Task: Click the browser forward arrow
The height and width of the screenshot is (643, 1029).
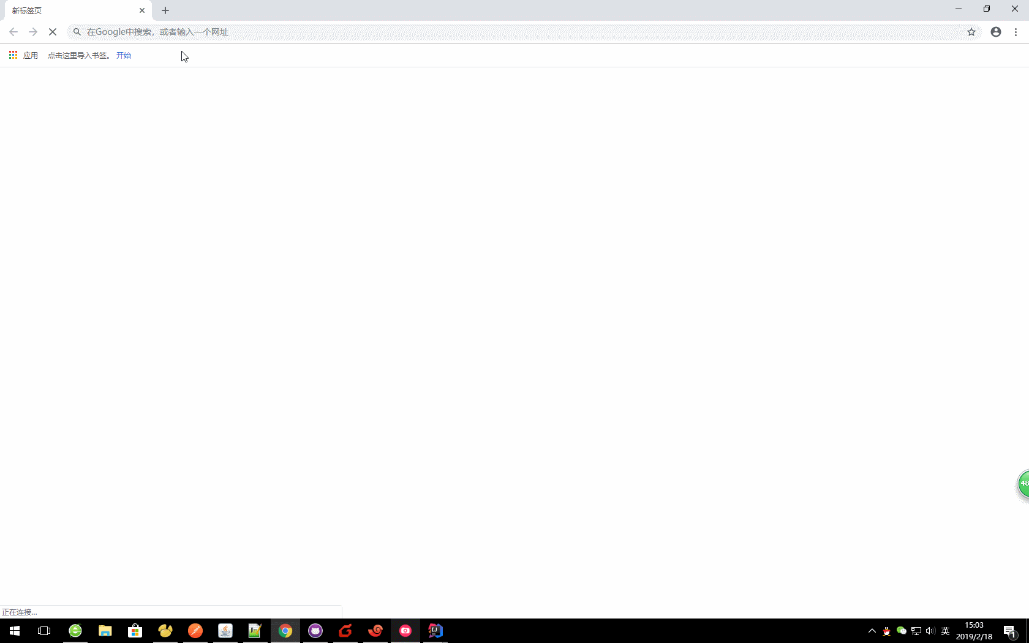Action: [33, 32]
